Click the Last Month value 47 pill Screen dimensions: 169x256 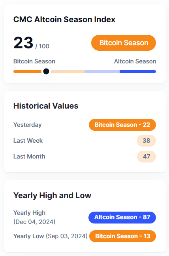(x=146, y=157)
